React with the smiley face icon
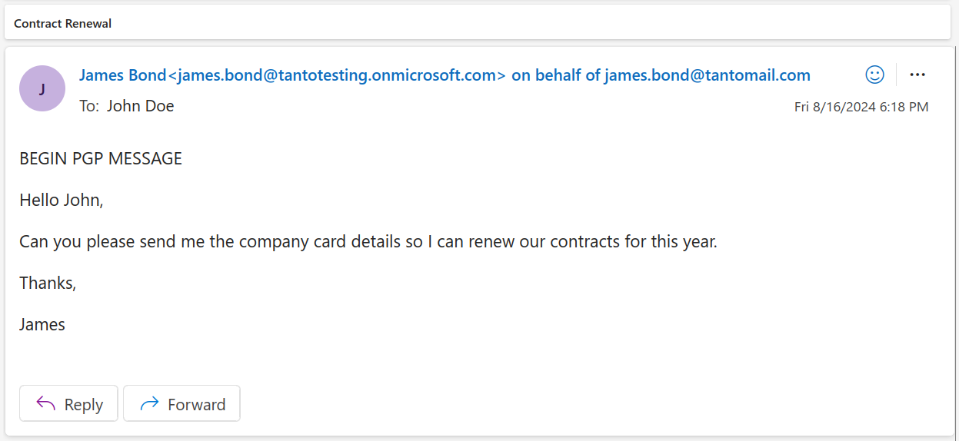Screen dimensions: 959x441 [x=874, y=75]
